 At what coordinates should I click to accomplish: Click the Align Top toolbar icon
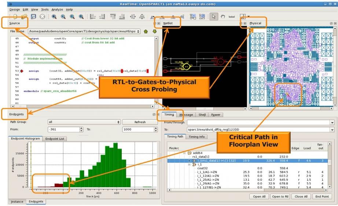(113, 16)
